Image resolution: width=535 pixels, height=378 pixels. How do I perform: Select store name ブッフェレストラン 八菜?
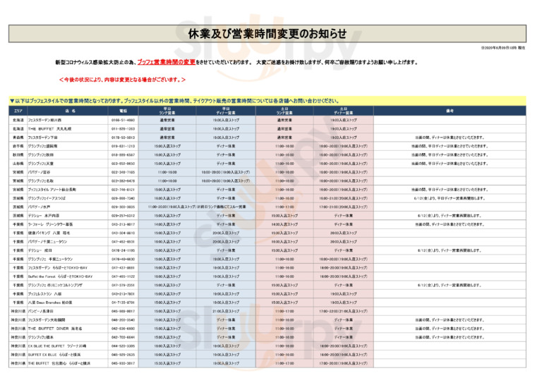click(44, 294)
